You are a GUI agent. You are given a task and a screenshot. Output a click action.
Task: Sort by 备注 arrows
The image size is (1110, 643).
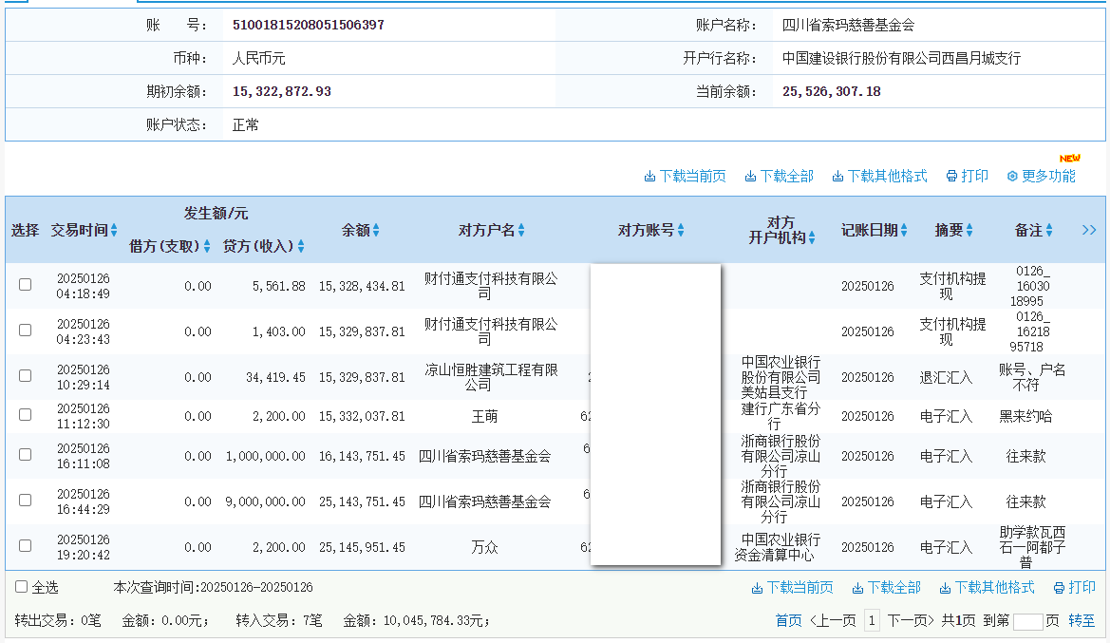[x=1048, y=230]
